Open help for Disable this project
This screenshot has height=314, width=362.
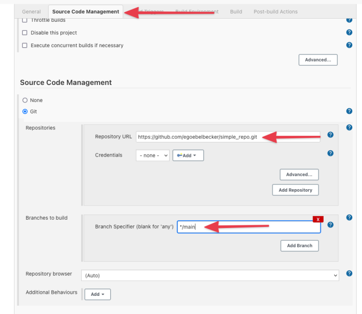click(349, 33)
